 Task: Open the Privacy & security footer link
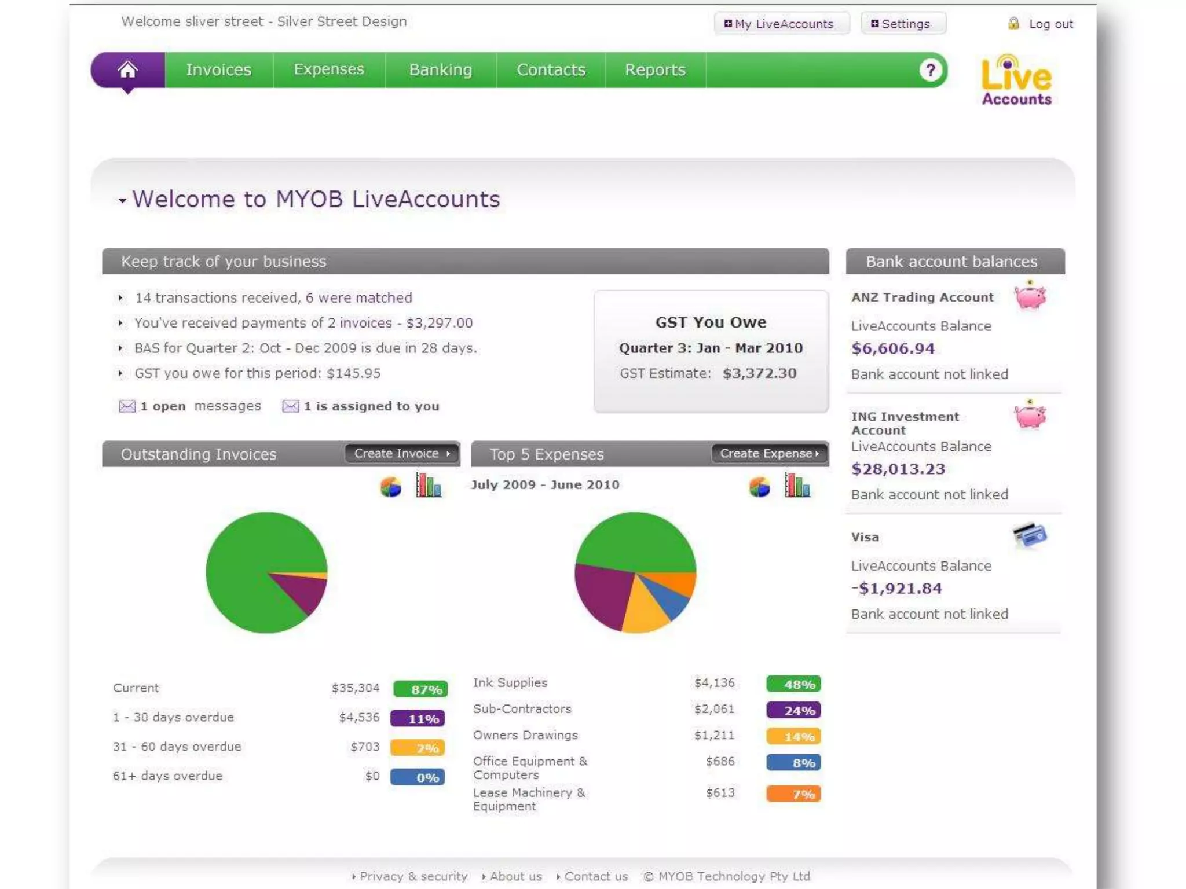point(413,876)
